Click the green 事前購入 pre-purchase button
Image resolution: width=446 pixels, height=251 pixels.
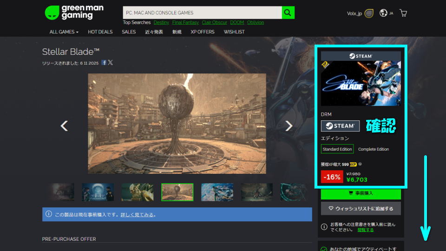[x=361, y=193]
